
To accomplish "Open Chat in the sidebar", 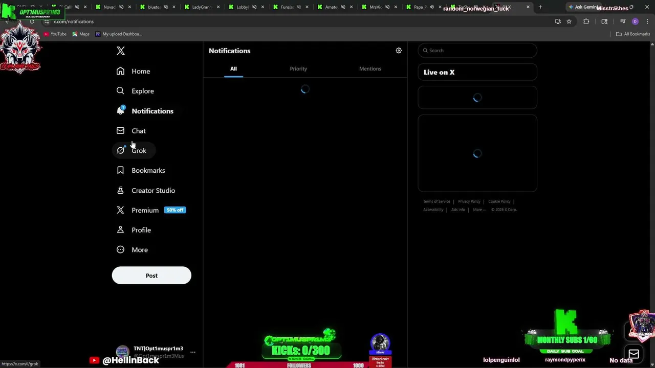I will tap(131, 131).
